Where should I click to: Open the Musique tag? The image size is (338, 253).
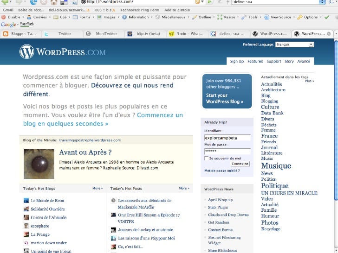coord(276,166)
